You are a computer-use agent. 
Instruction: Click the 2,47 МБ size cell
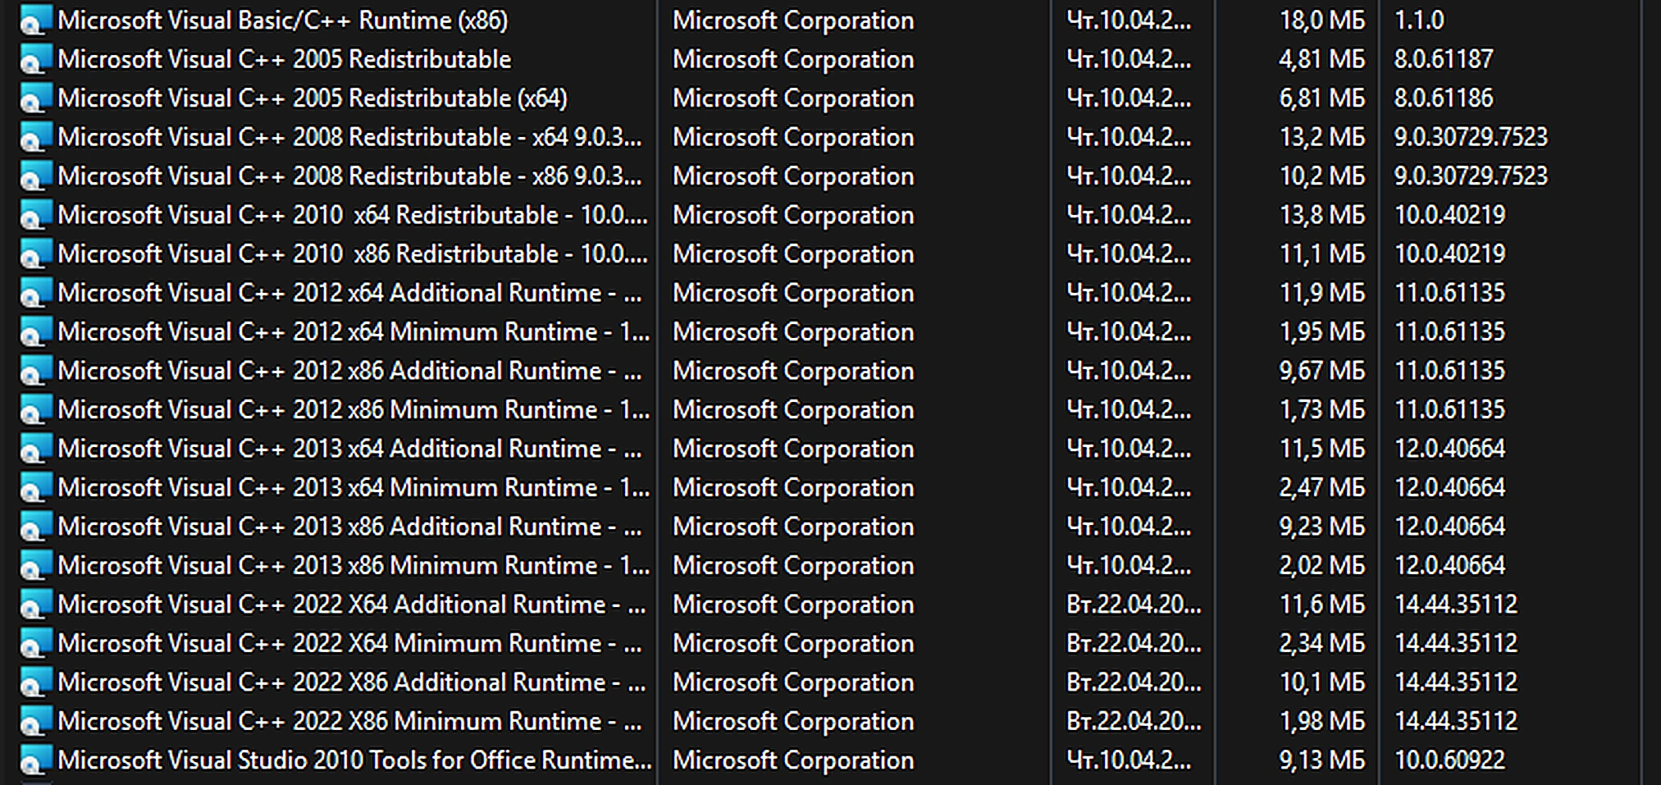coord(1322,488)
